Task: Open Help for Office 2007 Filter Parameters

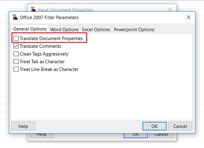Action: 23,126
